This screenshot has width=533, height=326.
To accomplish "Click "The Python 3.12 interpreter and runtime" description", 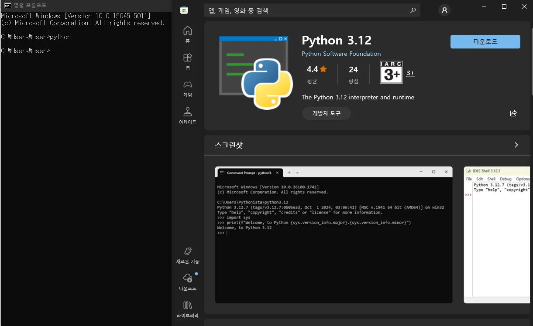I will [x=358, y=97].
